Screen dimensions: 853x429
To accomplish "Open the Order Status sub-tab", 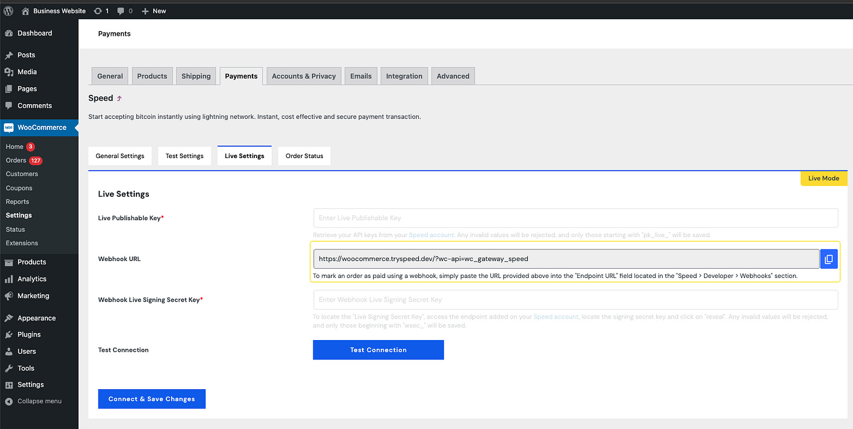I will 305,156.
